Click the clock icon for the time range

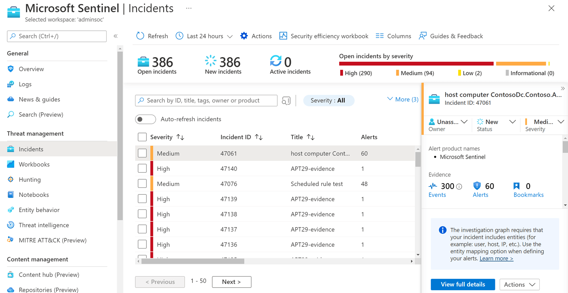point(179,36)
